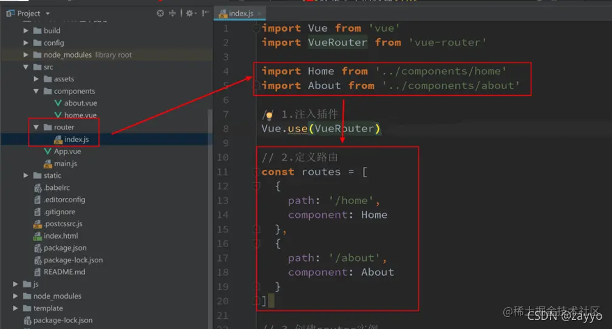Click the .babelrc file icon

pos(38,188)
